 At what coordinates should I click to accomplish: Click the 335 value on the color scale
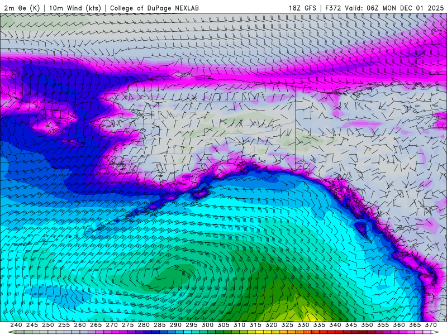[x=319, y=325]
